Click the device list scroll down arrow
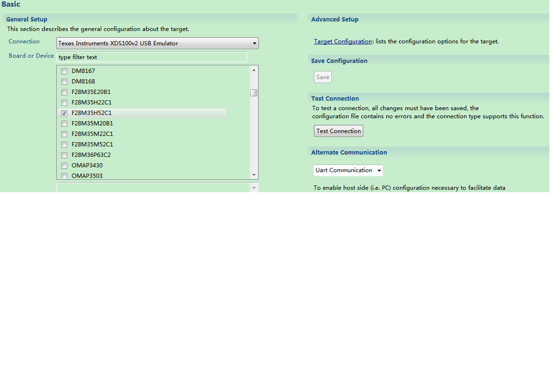Screen dimensions: 558x372 click(x=254, y=175)
